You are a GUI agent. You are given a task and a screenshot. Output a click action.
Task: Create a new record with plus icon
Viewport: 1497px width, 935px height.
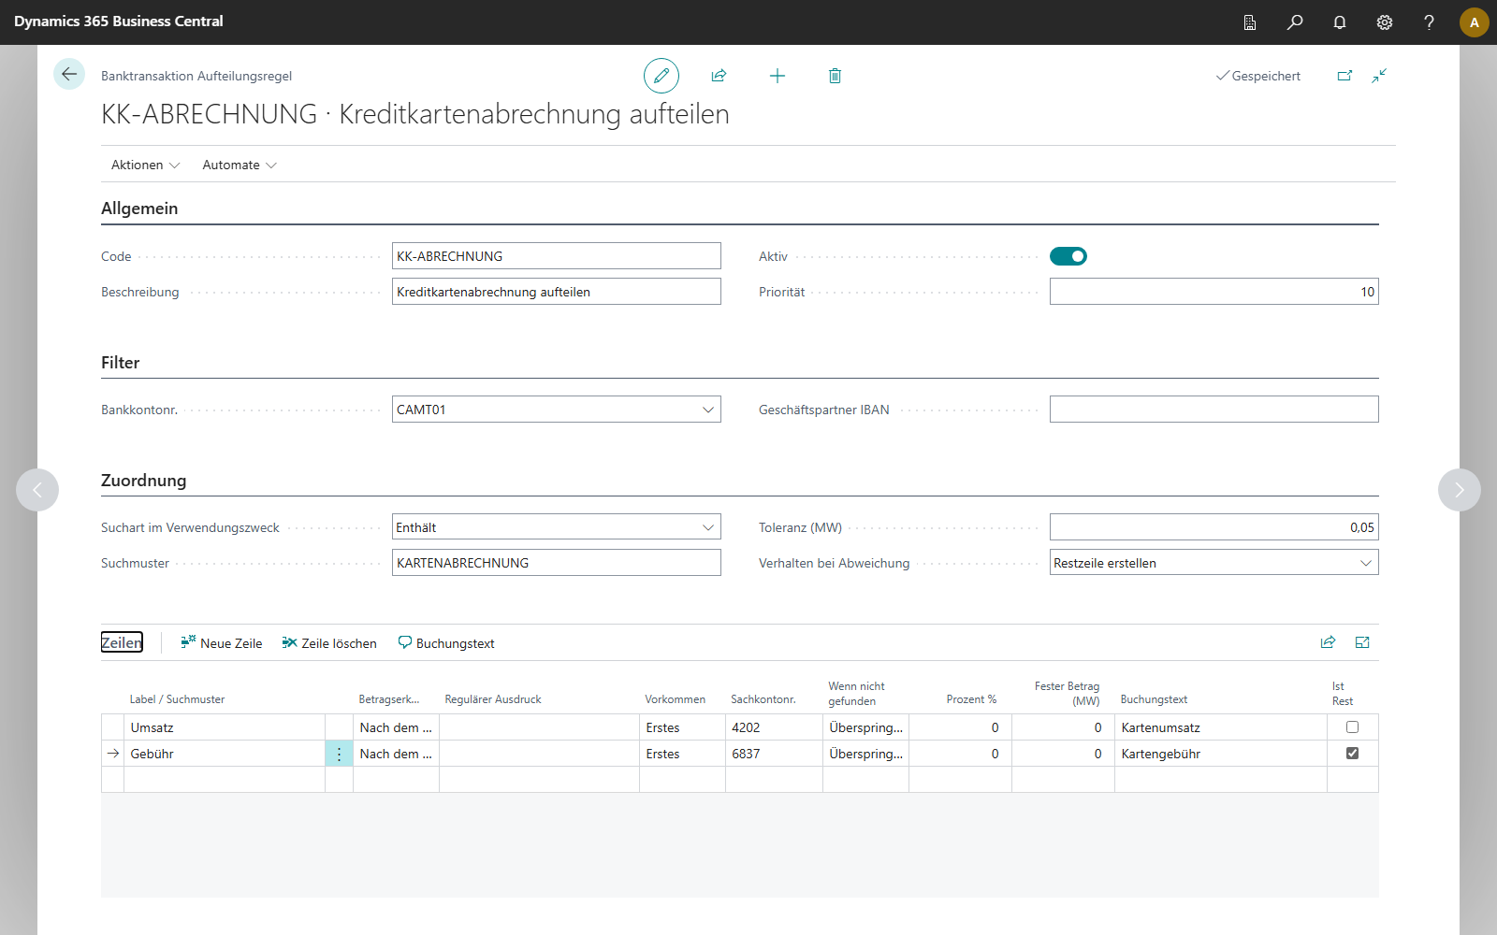(x=778, y=76)
